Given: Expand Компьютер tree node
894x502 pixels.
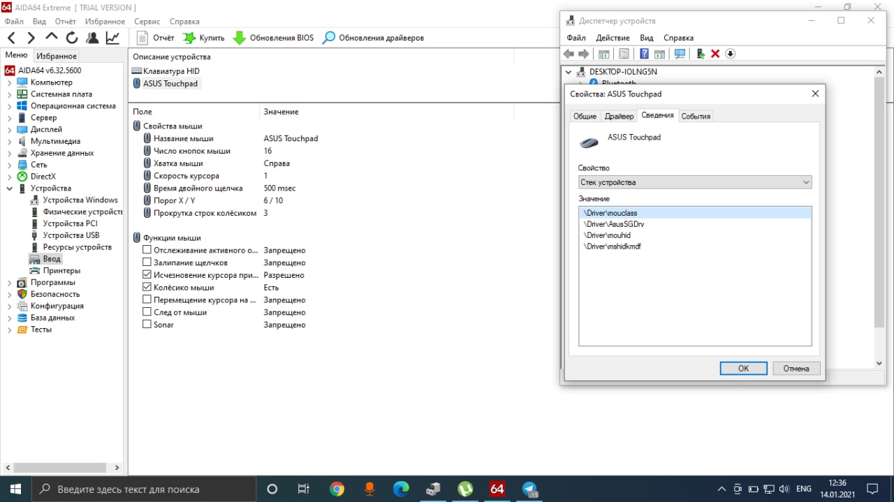Looking at the screenshot, I should tap(9, 82).
